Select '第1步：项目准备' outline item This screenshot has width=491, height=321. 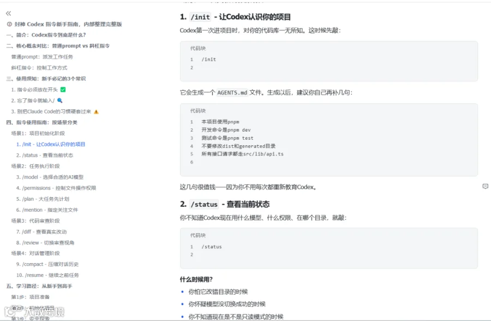point(31,297)
